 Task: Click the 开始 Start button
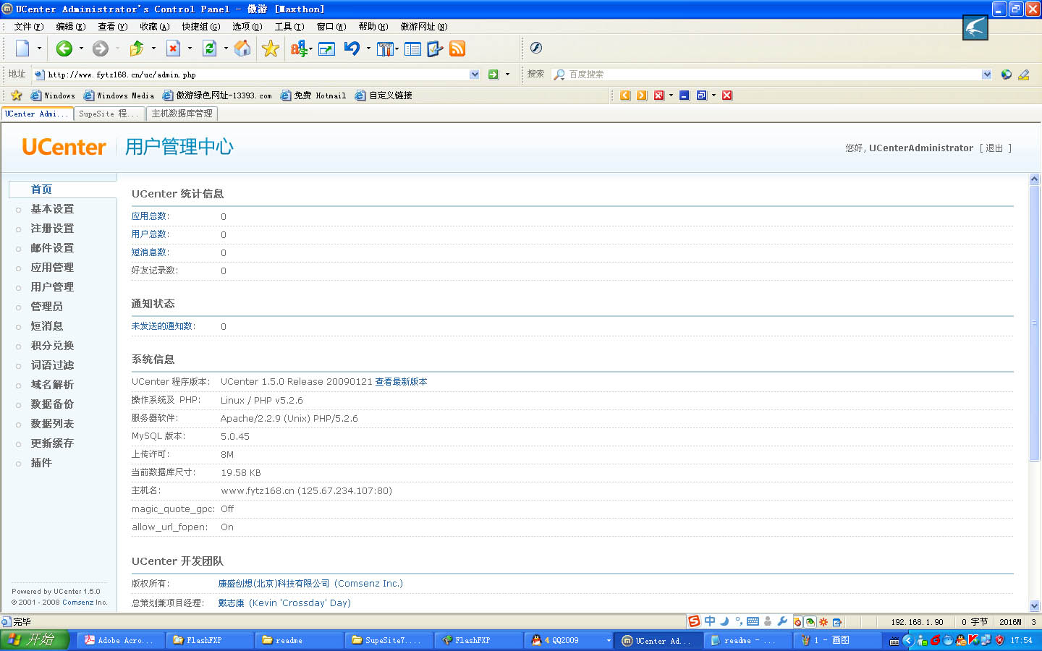[x=35, y=640]
